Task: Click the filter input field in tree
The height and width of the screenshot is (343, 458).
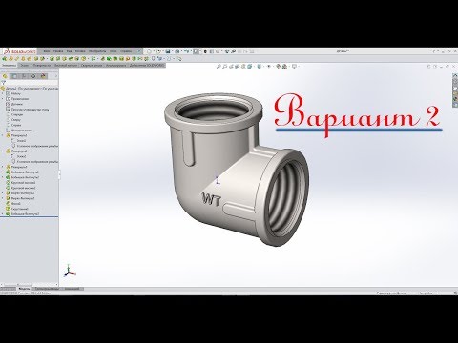Action: [31, 83]
